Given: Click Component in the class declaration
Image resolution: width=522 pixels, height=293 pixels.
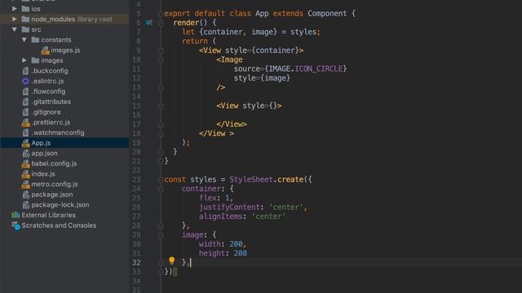Looking at the screenshot, I should tap(327, 14).
